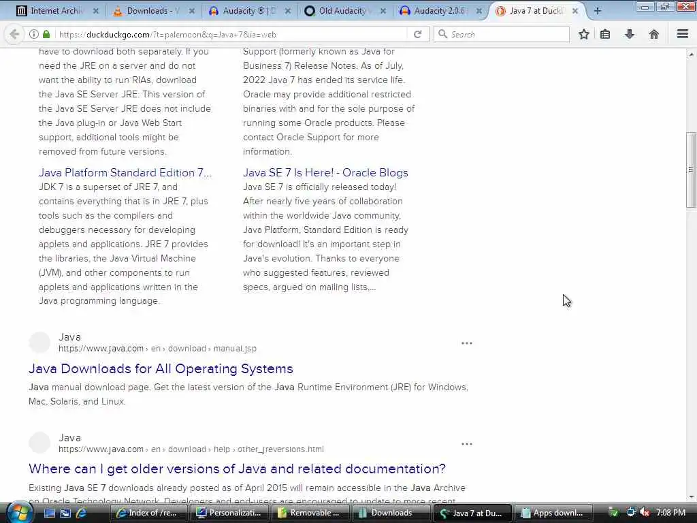The height and width of the screenshot is (523, 697).
Task: Switch to Index of /re... taskbar window
Action: pyautogui.click(x=149, y=513)
